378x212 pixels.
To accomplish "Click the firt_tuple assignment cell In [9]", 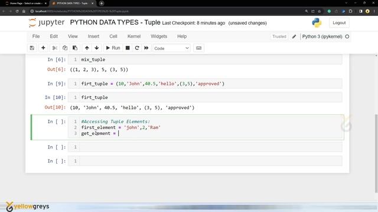I will [205, 84].
